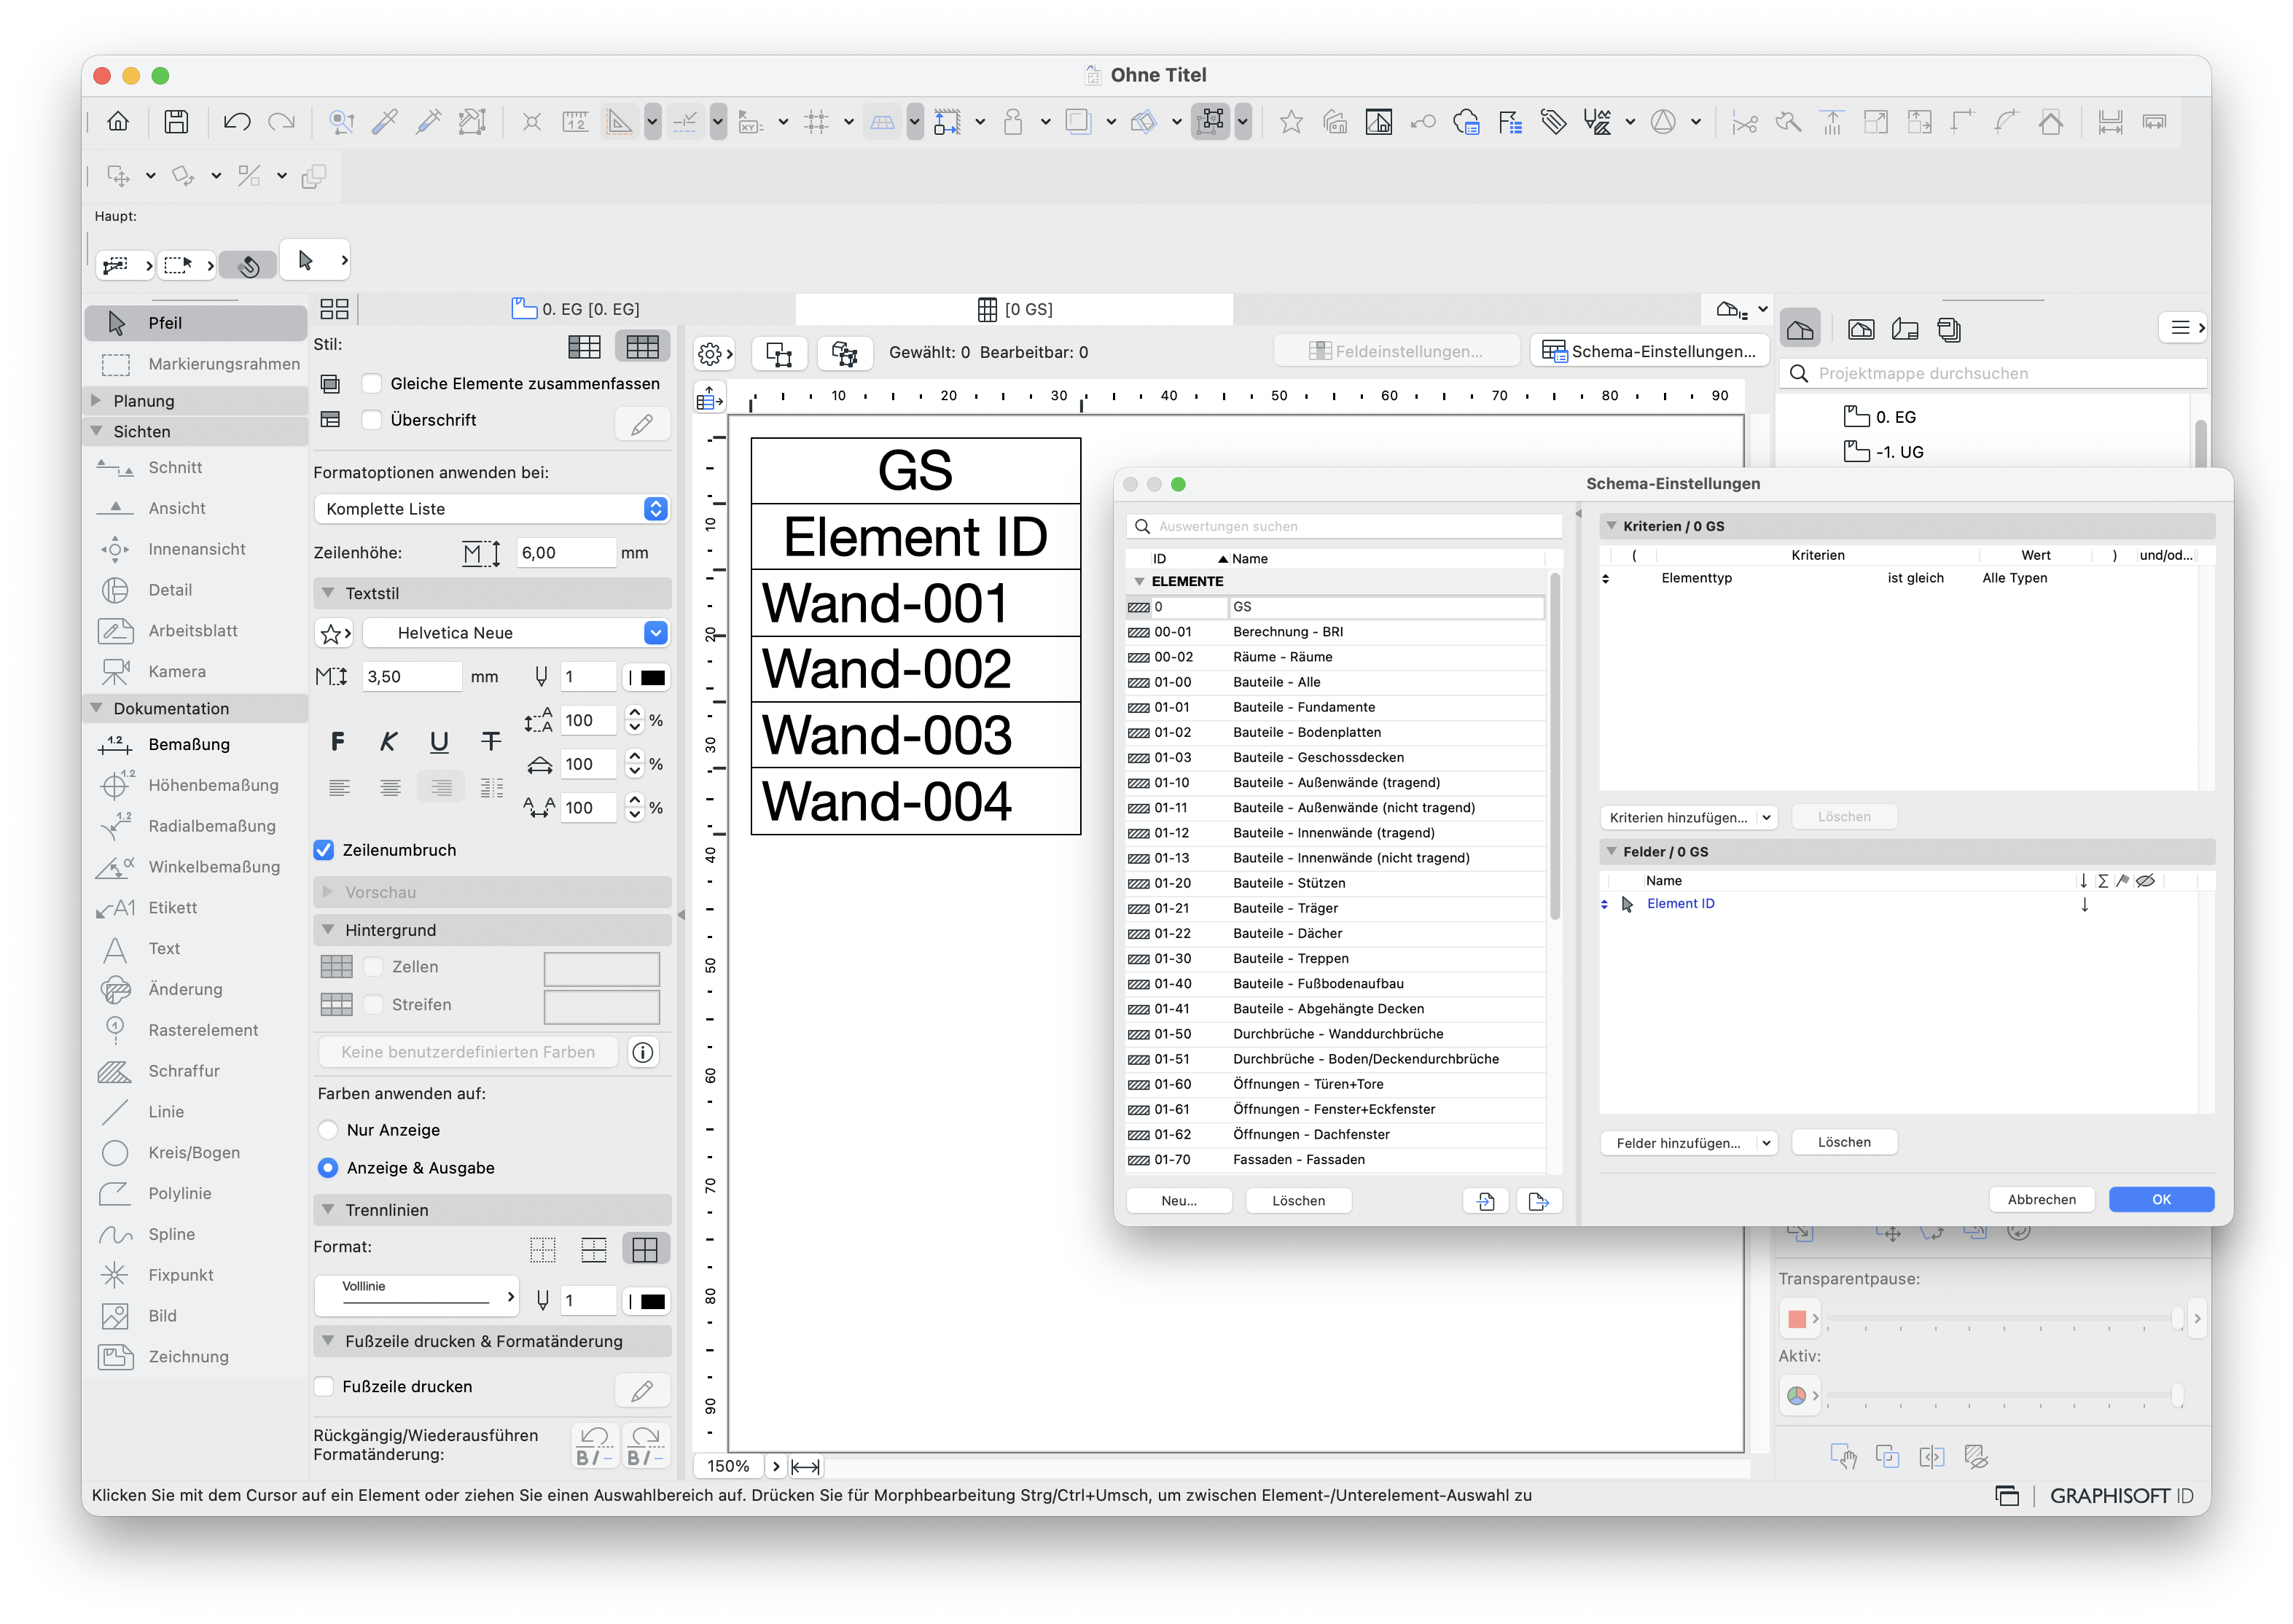Click Löschen below the Felder list

(1843, 1143)
